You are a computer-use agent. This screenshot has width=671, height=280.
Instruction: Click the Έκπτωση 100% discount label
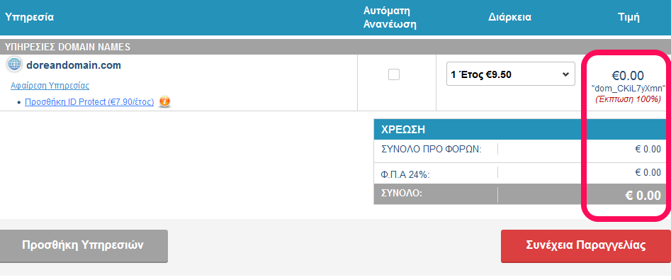[x=628, y=99]
